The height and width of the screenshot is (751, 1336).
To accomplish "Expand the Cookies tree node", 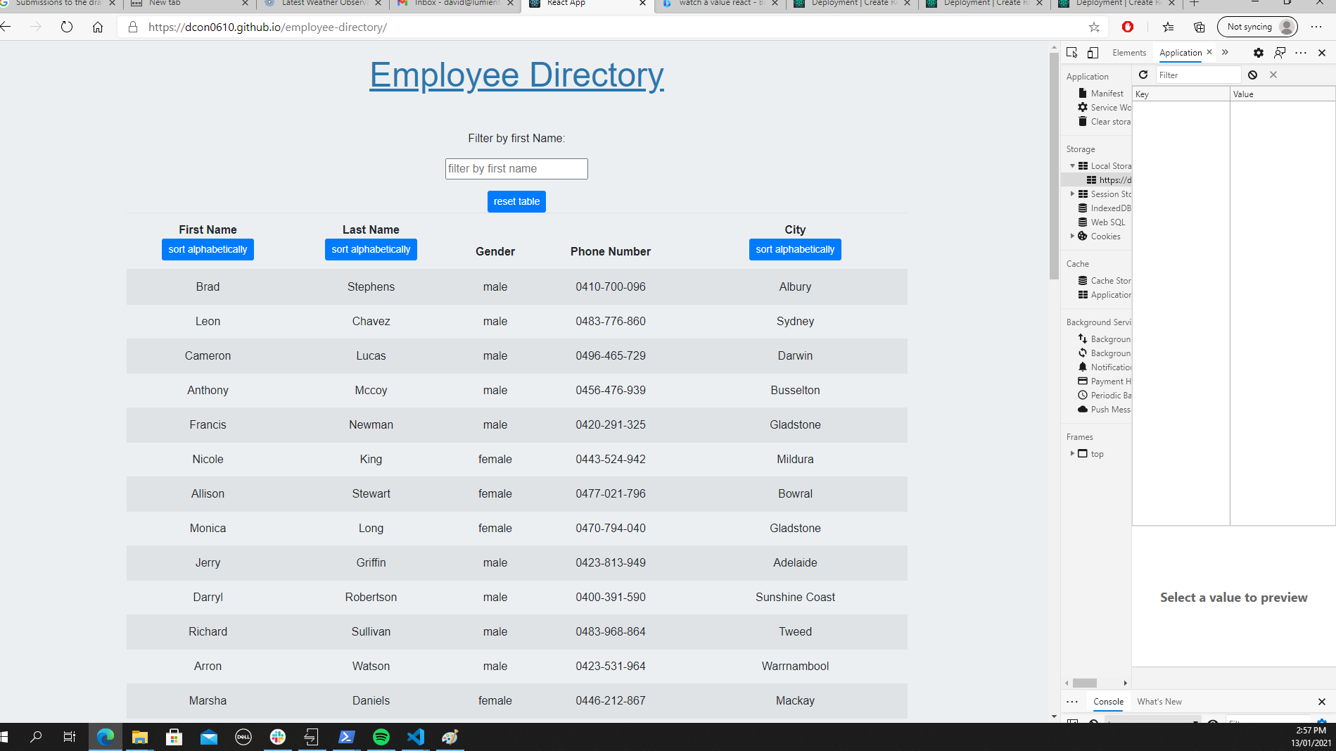I will coord(1072,236).
